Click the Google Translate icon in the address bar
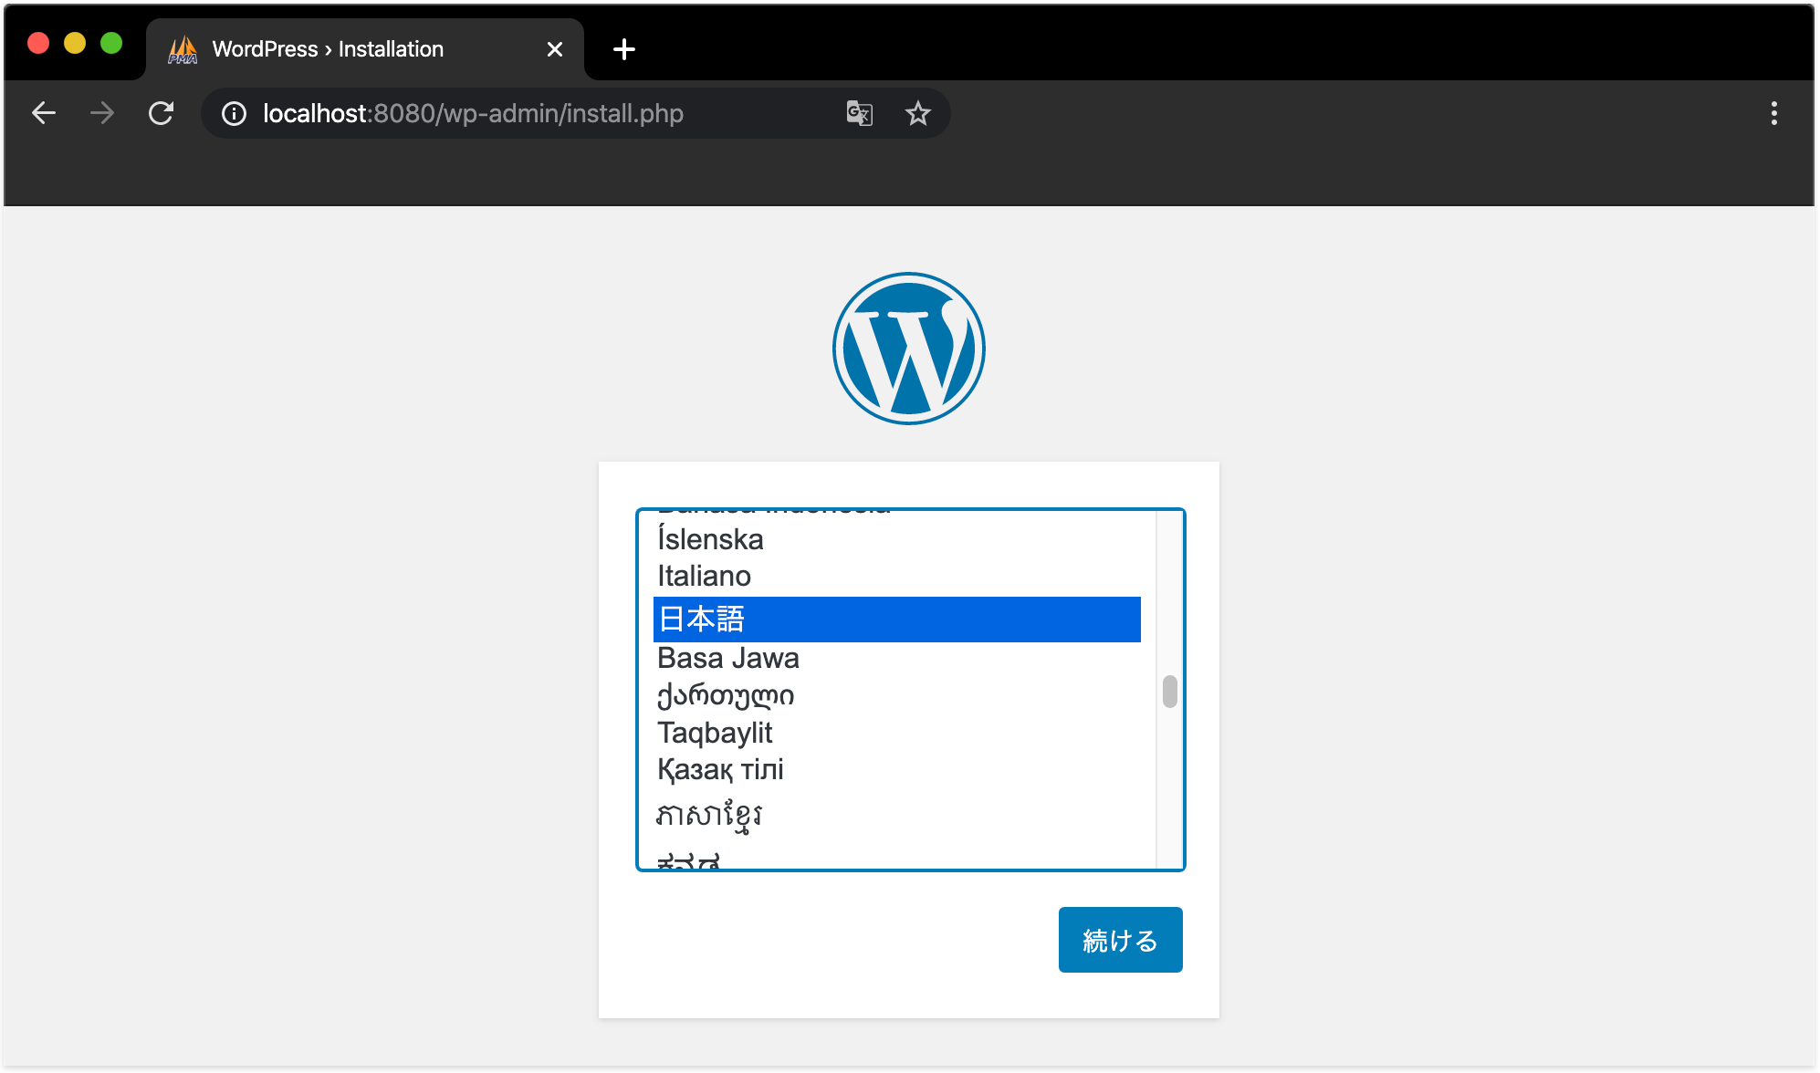The width and height of the screenshot is (1820, 1073). point(858,113)
